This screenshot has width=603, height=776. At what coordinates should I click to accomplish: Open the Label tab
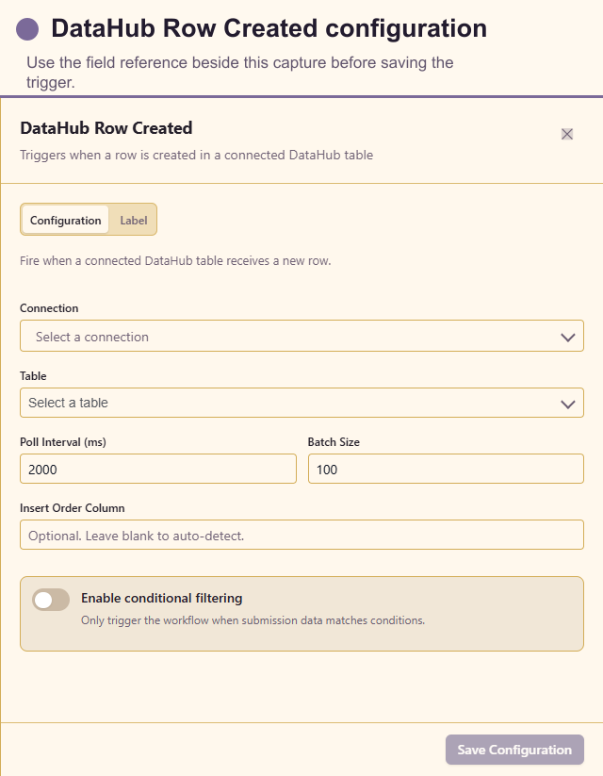[134, 220]
